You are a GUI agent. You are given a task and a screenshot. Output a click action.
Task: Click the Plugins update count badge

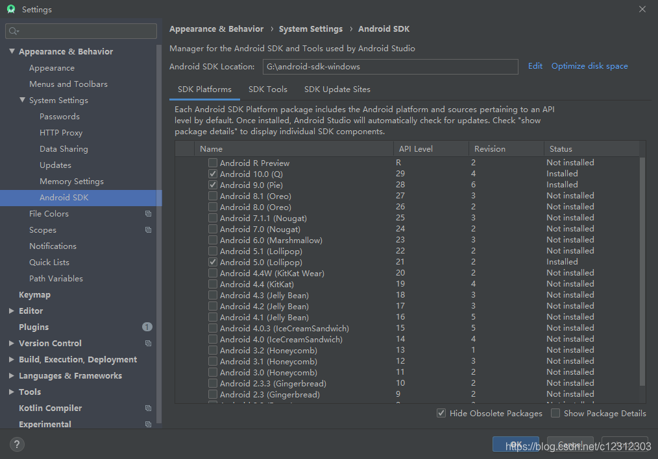click(147, 327)
